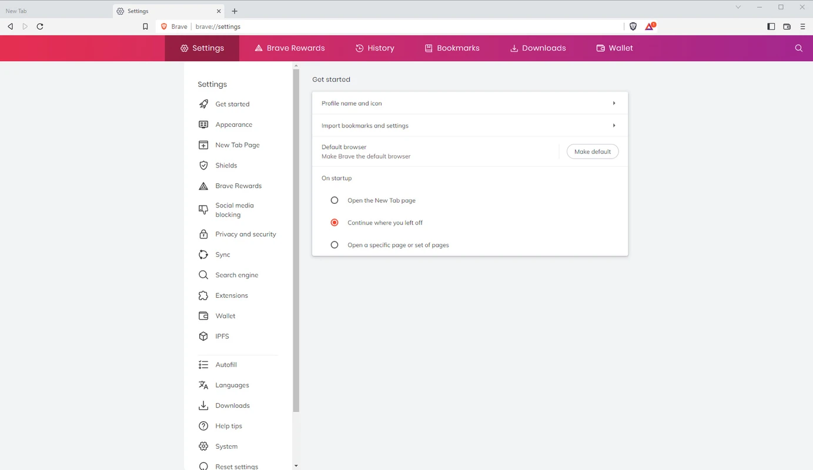Open the Wallet top navigation tab
This screenshot has width=813, height=470.
point(614,48)
